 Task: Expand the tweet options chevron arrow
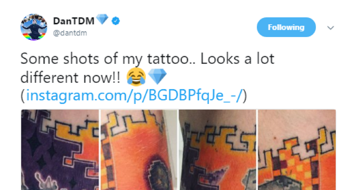(330, 28)
